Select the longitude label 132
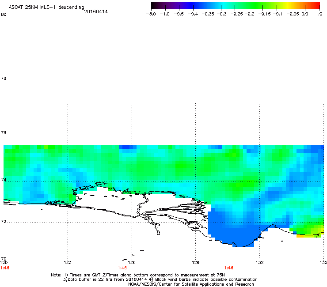The image size is (327, 287). coord(260,262)
